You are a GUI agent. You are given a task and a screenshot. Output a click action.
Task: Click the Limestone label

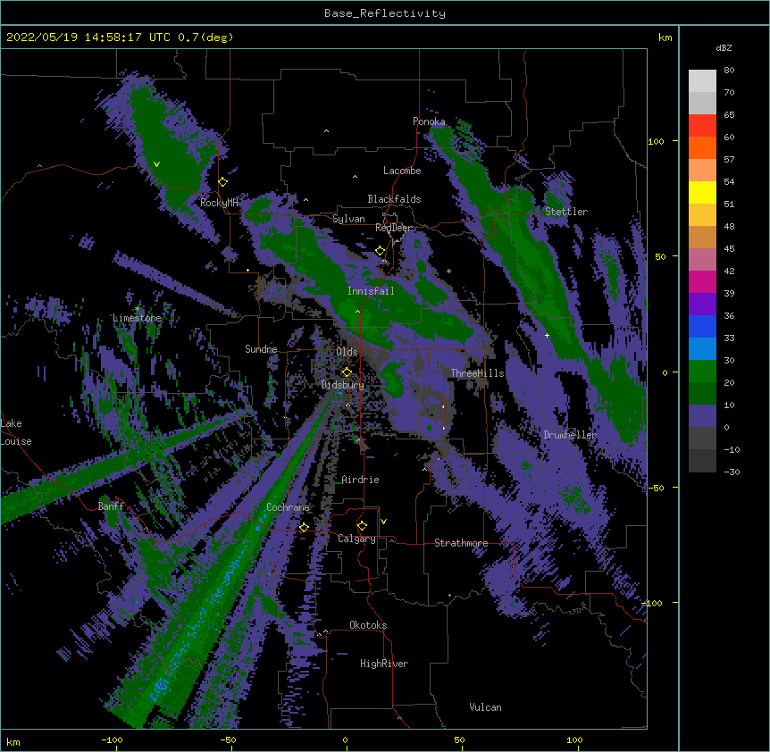pyautogui.click(x=137, y=318)
